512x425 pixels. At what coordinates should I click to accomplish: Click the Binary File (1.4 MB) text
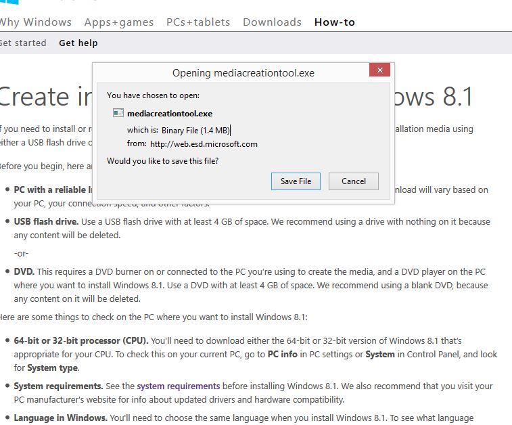coord(195,131)
